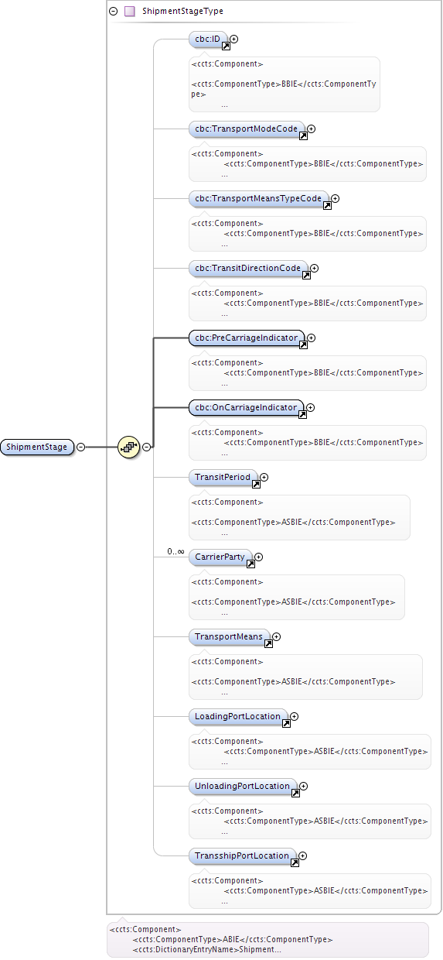
Task: Open the cbc:PreCarriageIndicator annotation box
Action: [307, 373]
